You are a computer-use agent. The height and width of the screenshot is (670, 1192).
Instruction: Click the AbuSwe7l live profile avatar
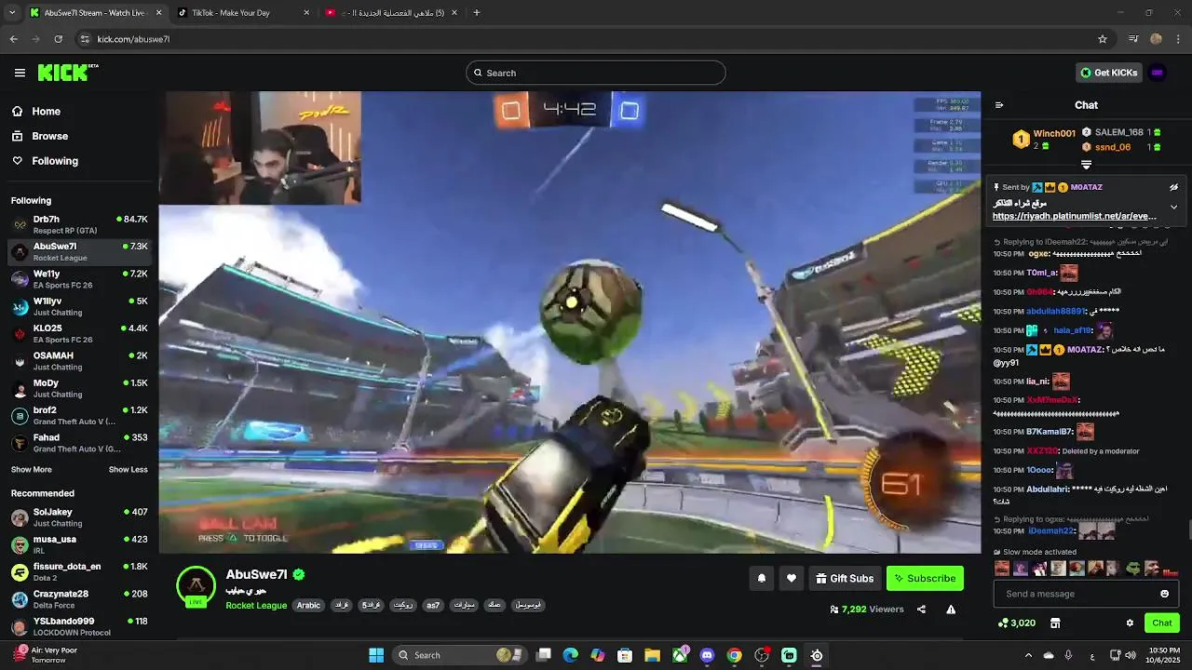(x=196, y=586)
